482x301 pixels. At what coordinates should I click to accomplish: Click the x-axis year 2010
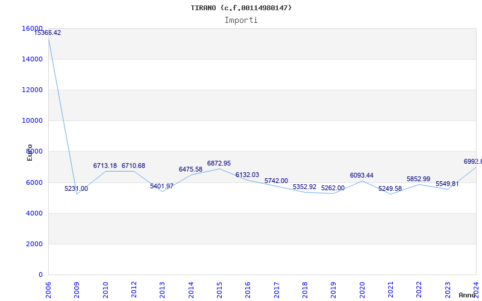(x=105, y=290)
